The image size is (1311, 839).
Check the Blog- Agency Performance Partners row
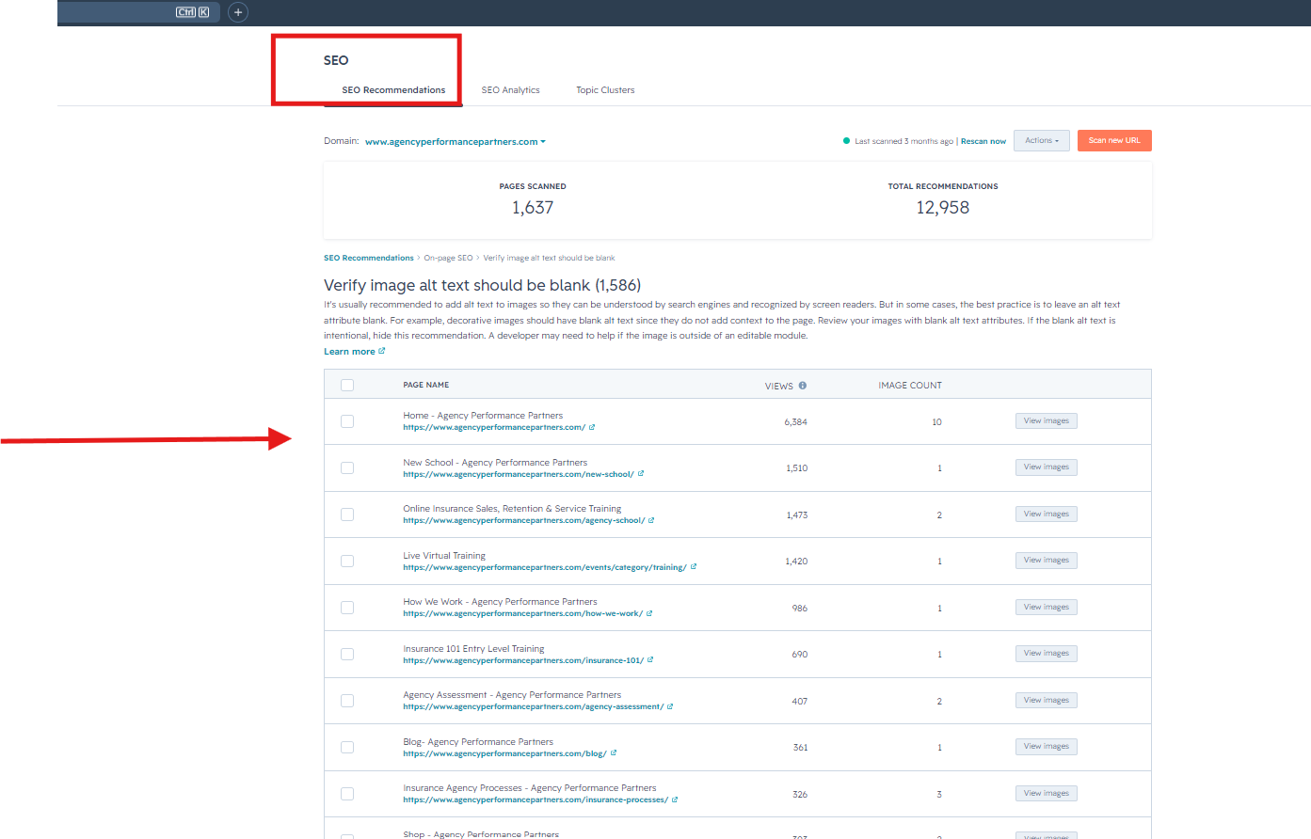[x=347, y=747]
